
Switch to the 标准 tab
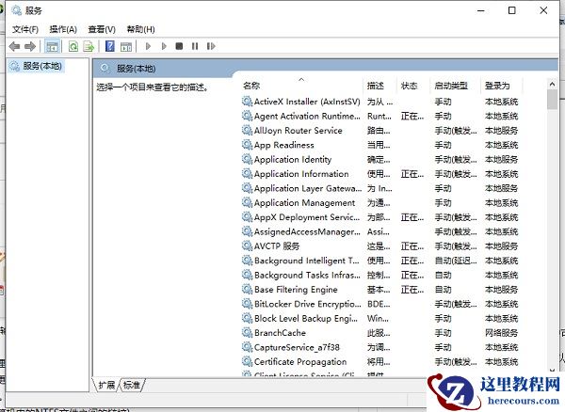click(132, 386)
